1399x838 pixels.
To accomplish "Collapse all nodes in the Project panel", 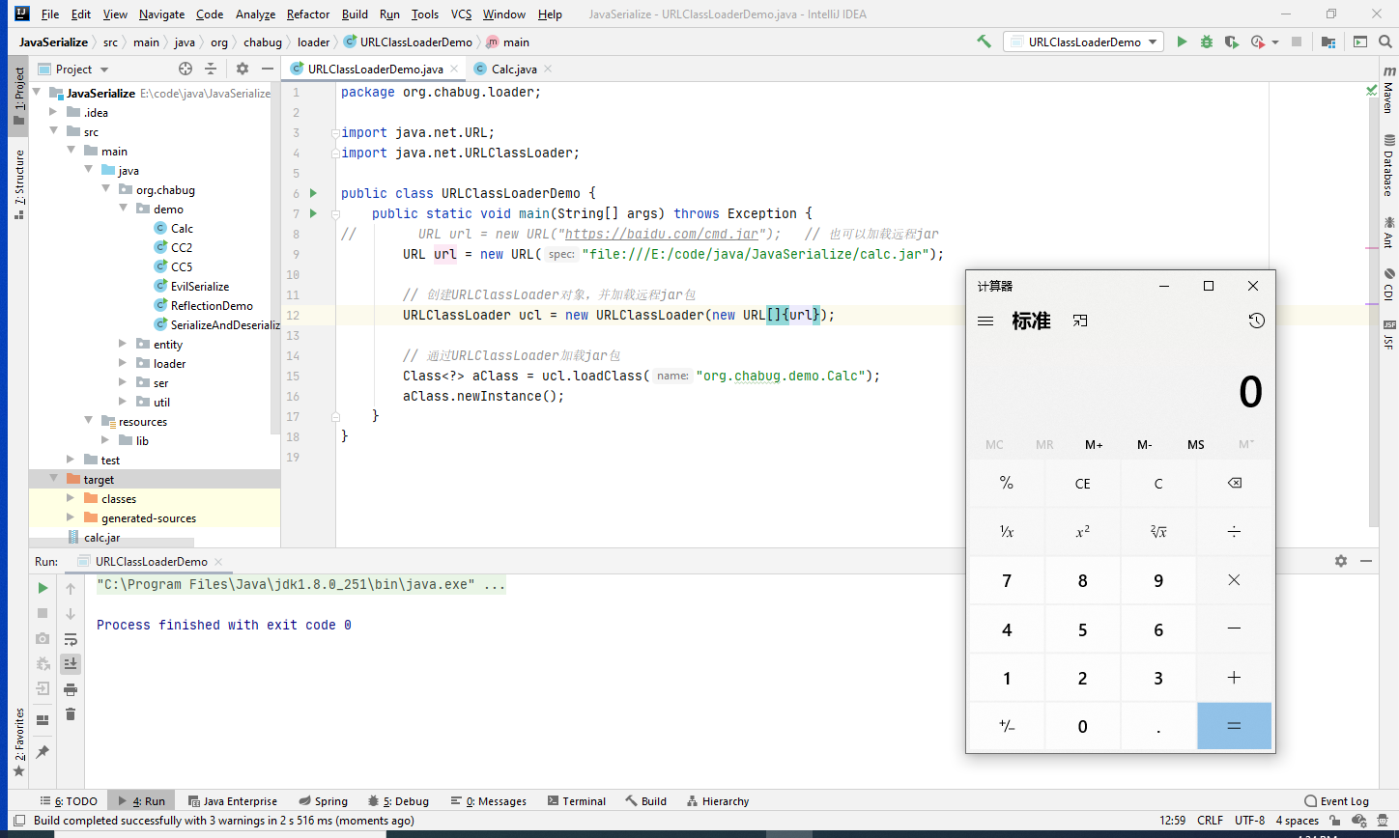I will click(211, 69).
